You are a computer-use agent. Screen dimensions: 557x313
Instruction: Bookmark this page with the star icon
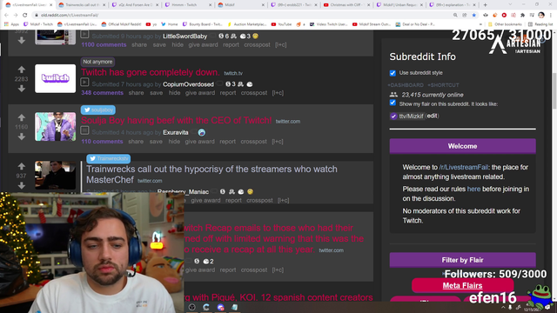[473, 15]
